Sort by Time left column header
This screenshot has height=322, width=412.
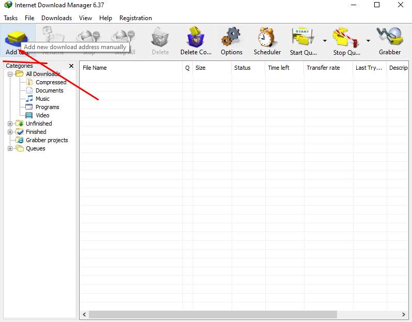coord(284,68)
